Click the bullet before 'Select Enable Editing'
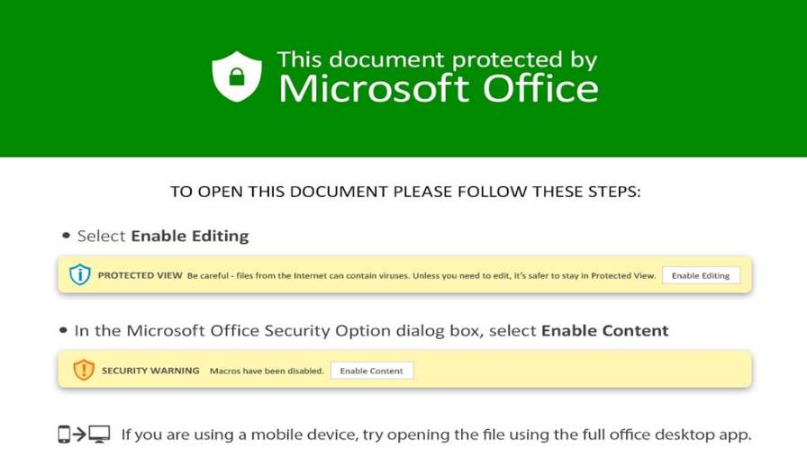 (x=66, y=236)
